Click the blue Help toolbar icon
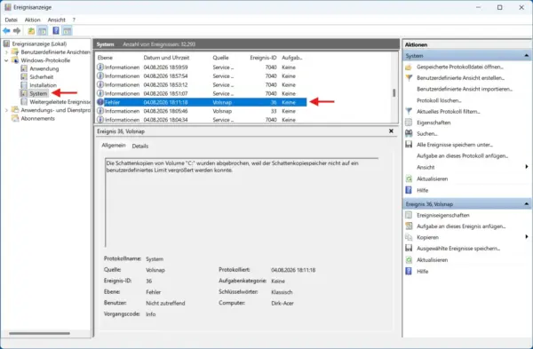533x349 pixels. [x=56, y=31]
